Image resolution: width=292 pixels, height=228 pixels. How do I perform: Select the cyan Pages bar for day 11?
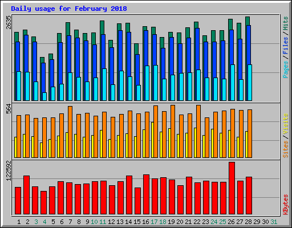point(104,84)
